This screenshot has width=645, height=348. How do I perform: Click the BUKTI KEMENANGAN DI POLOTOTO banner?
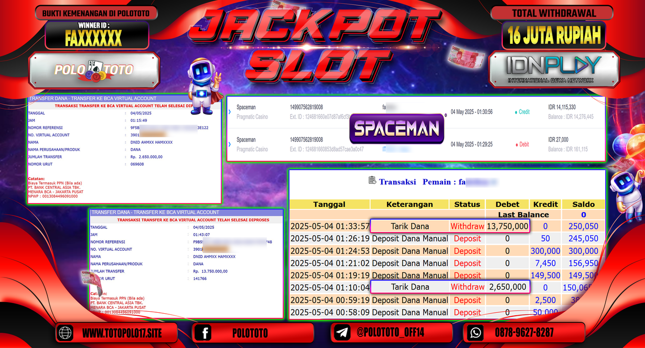(x=97, y=13)
